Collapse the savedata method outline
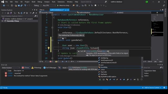Screen dimensions: 168x94 [x=52, y=40]
